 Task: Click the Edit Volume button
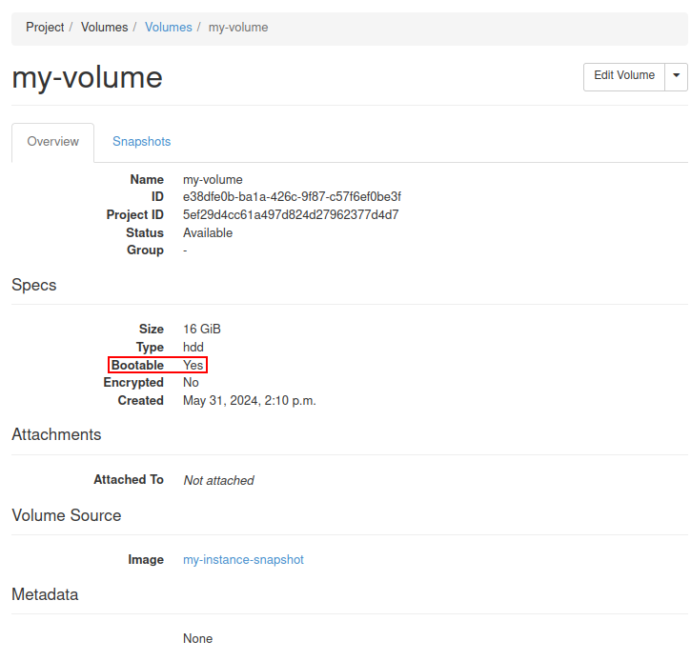click(x=623, y=76)
